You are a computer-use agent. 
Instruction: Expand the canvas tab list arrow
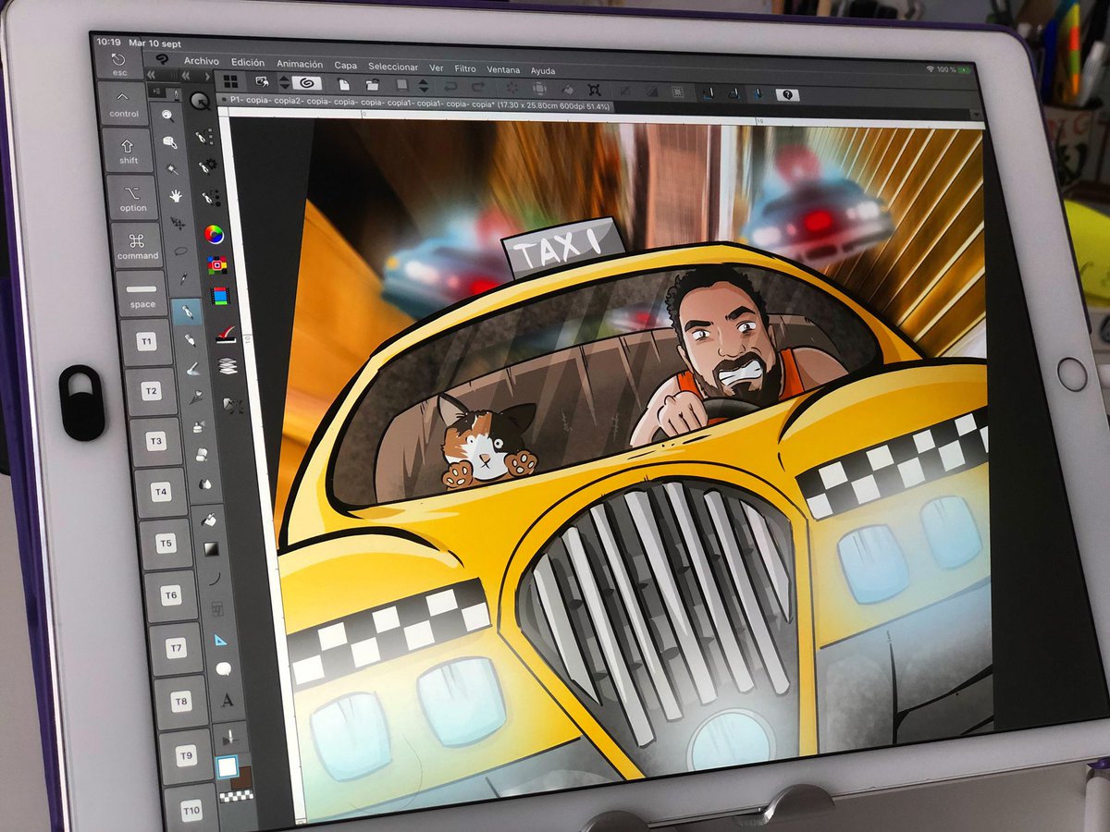click(976, 114)
